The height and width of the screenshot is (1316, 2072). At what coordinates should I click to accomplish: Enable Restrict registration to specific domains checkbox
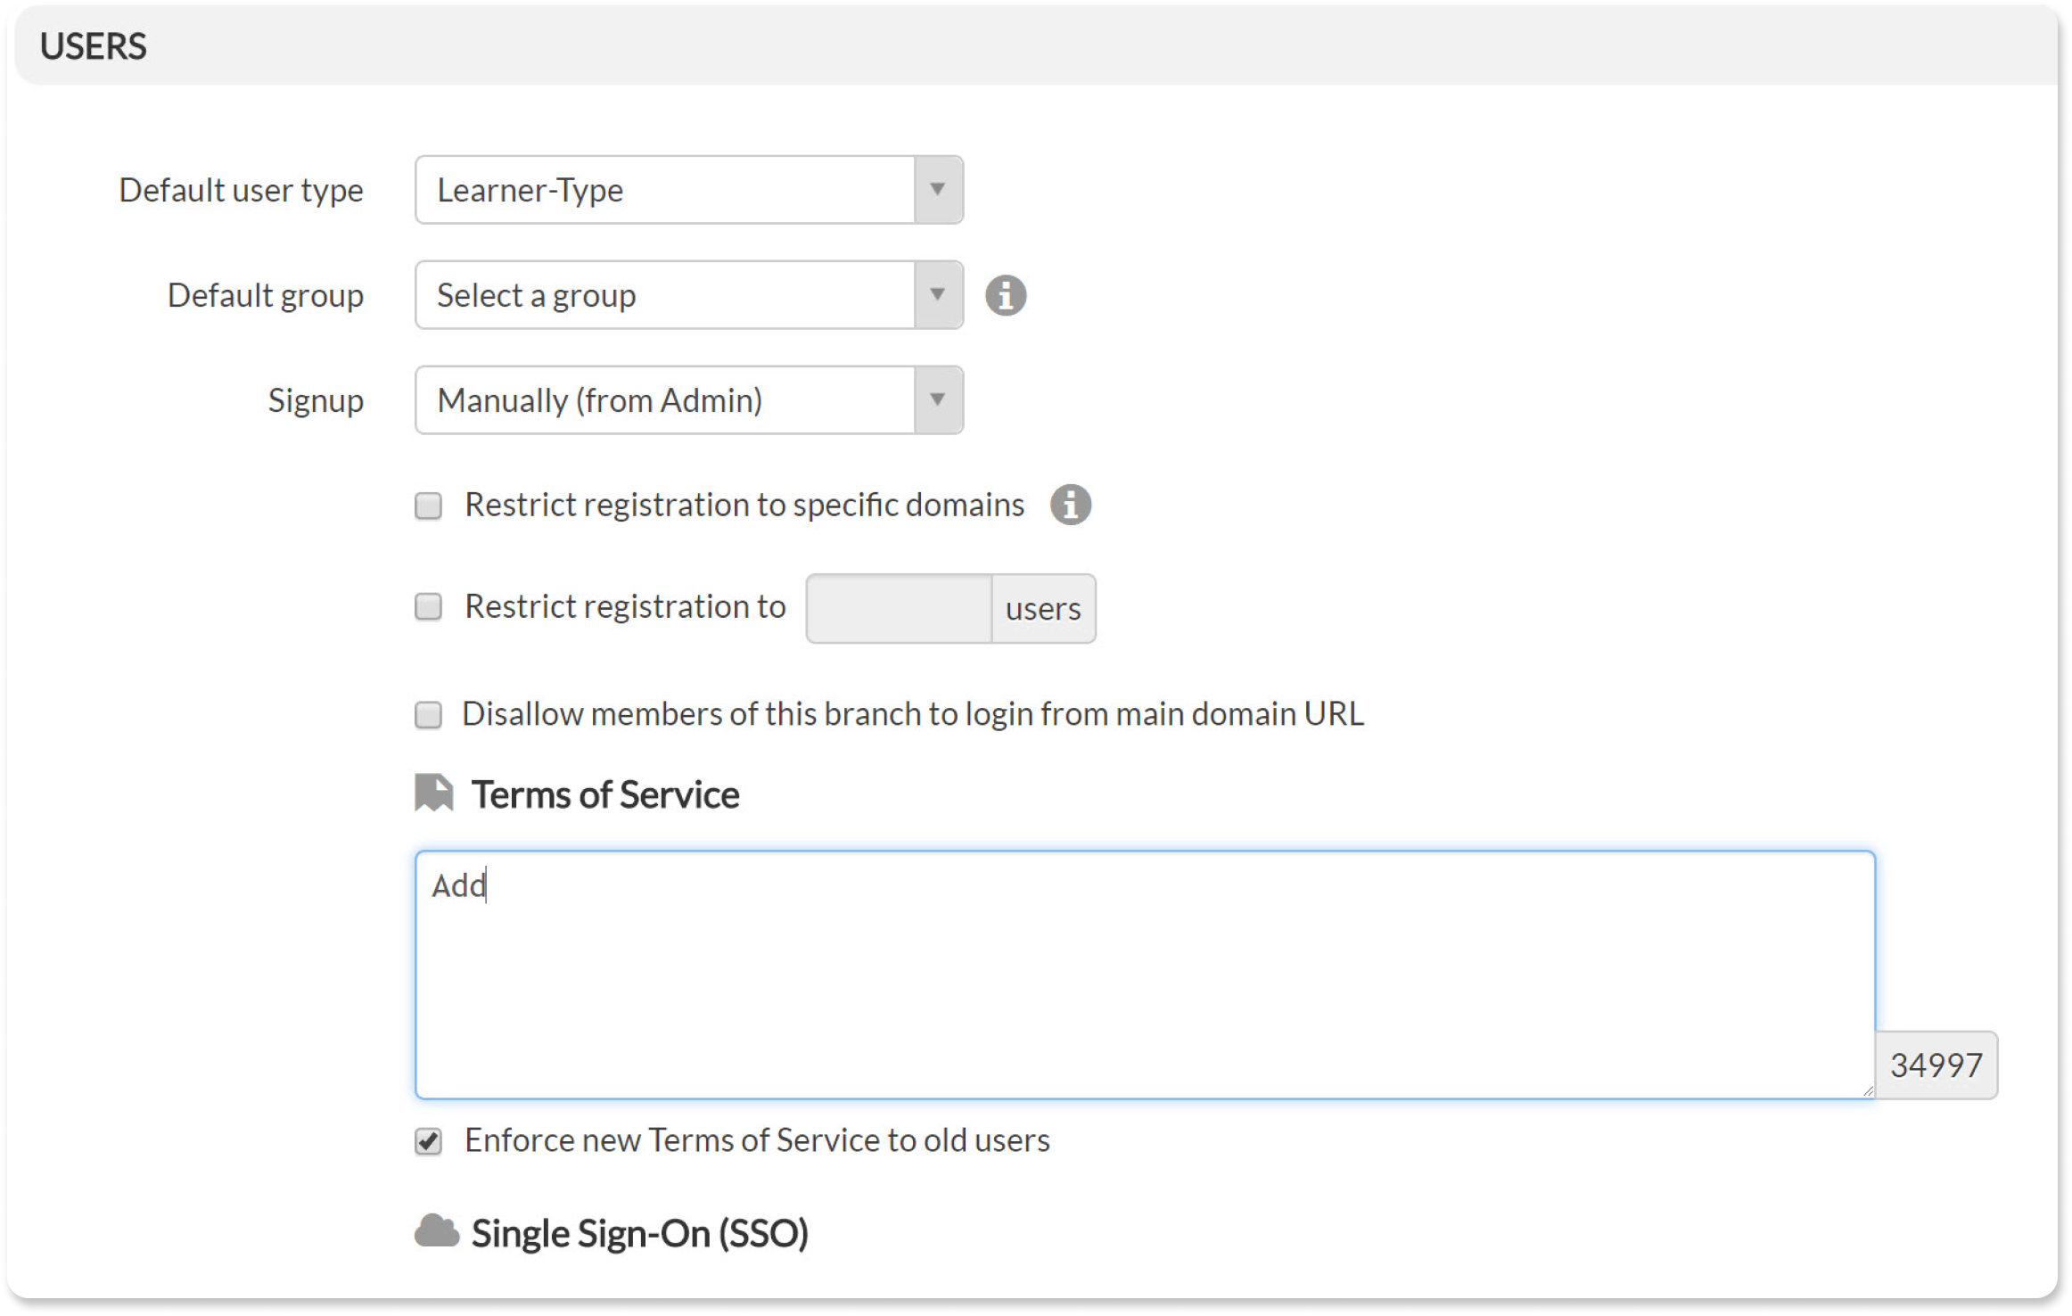(x=429, y=506)
